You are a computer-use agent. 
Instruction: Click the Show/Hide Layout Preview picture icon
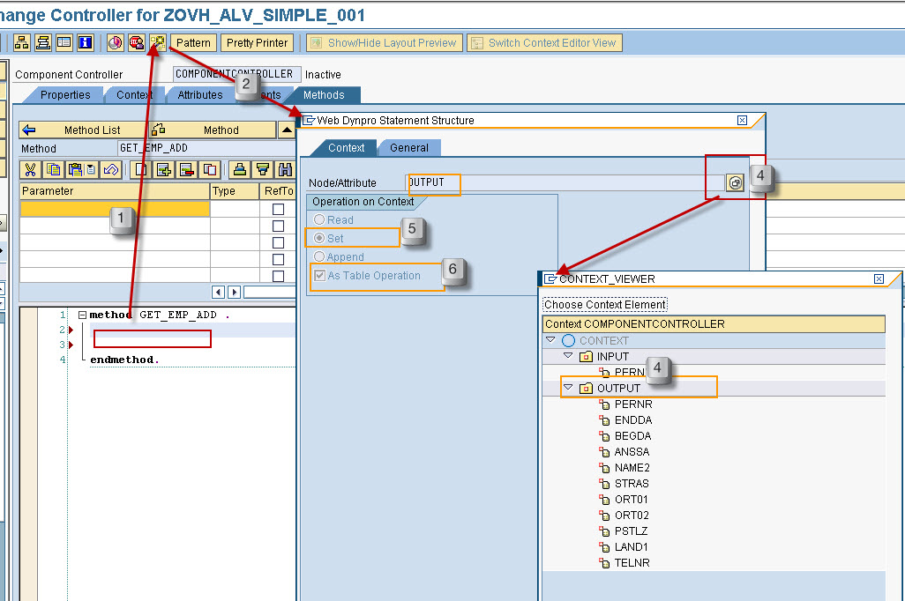coord(316,42)
